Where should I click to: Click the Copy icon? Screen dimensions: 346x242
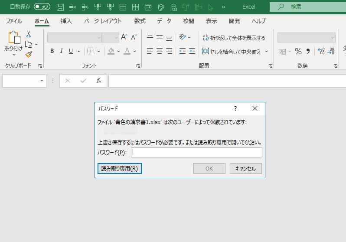[29, 44]
